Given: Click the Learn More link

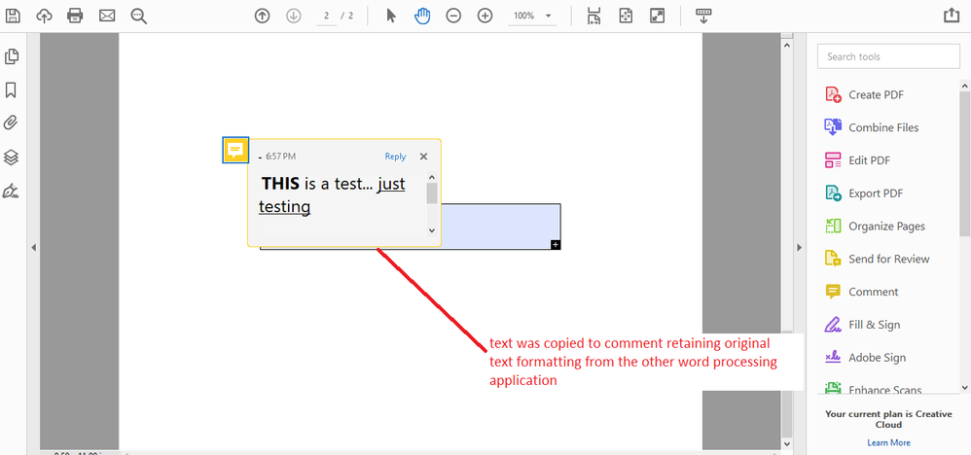Looking at the screenshot, I should [888, 442].
